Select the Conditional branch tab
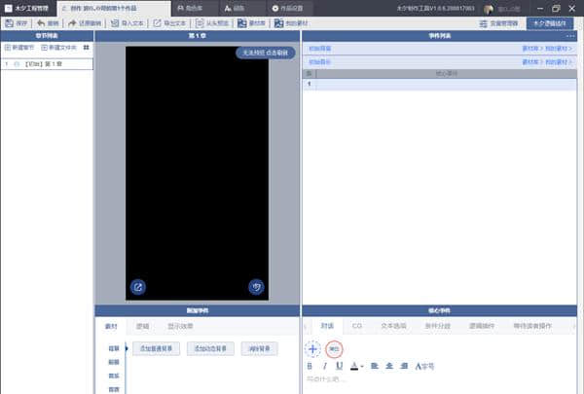 coord(438,326)
